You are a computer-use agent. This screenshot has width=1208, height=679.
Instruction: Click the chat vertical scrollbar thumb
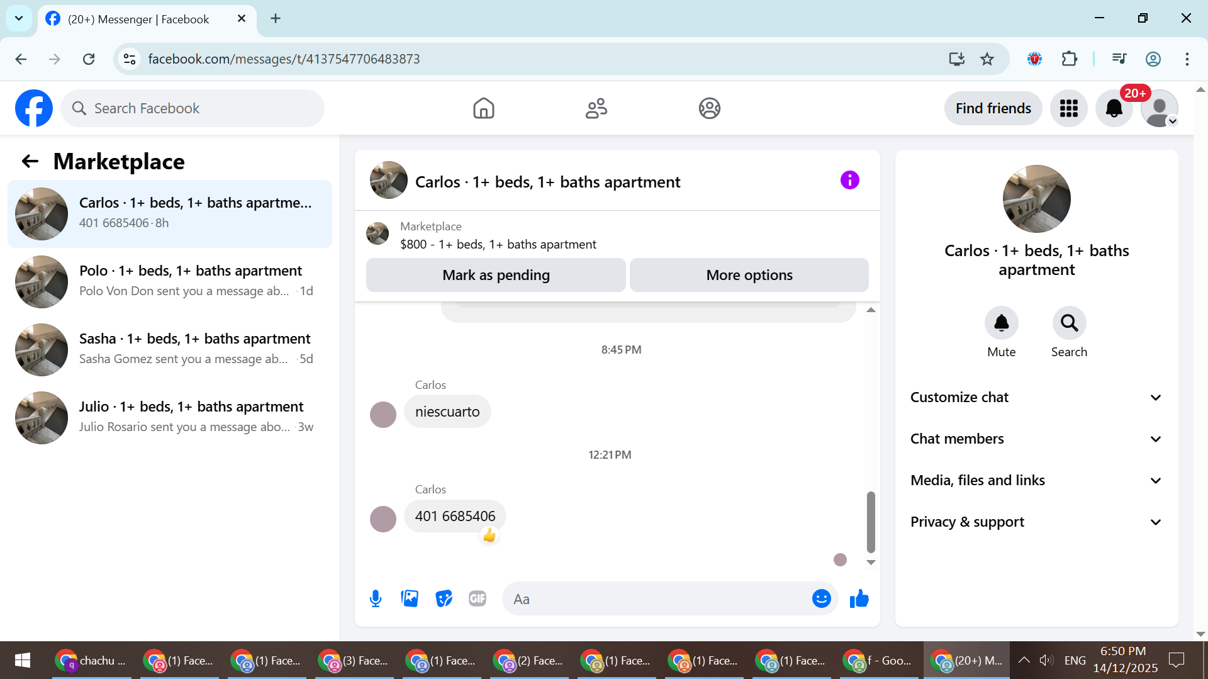point(871,522)
